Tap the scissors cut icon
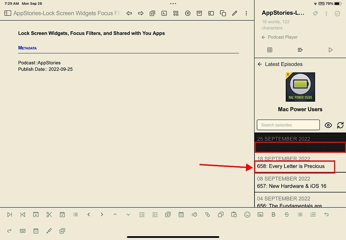Screen dimensions: 346x240 pyautogui.click(x=49, y=214)
